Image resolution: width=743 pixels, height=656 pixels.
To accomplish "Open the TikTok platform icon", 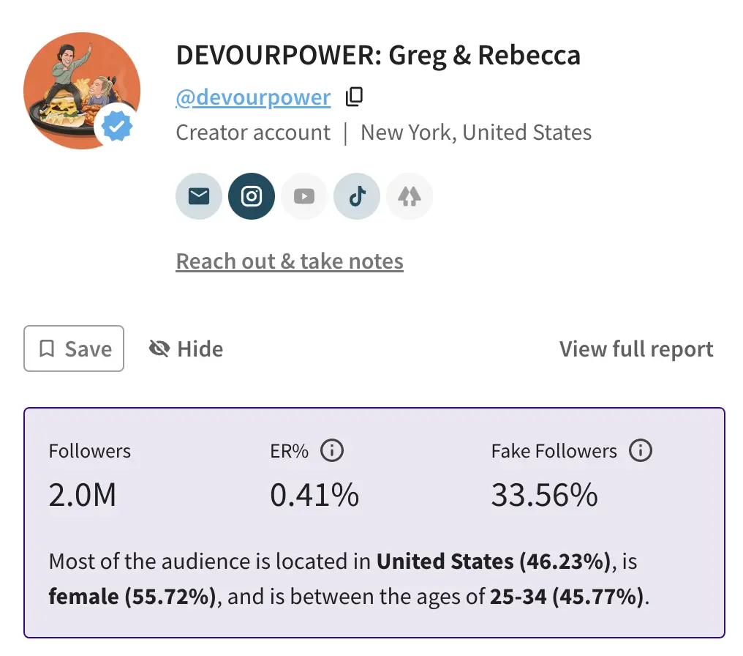I will point(356,195).
